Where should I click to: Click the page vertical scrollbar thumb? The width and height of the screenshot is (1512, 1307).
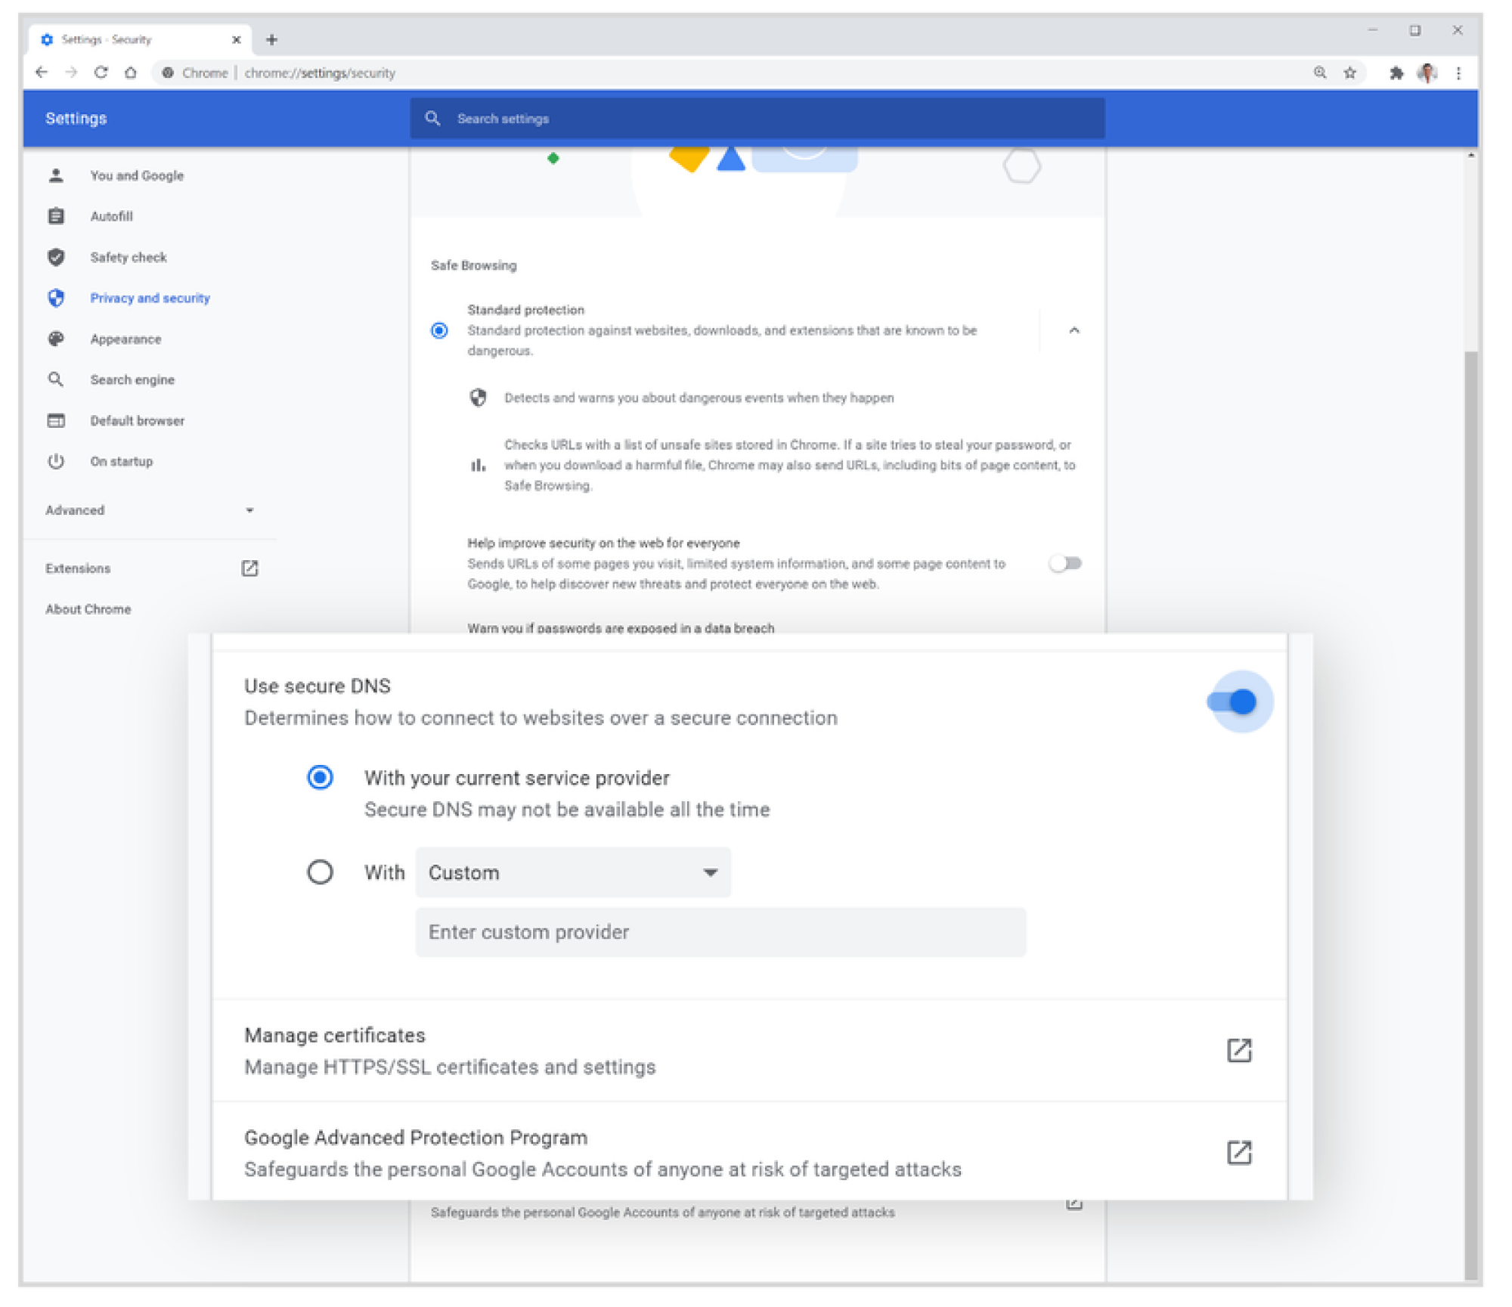[1470, 816]
